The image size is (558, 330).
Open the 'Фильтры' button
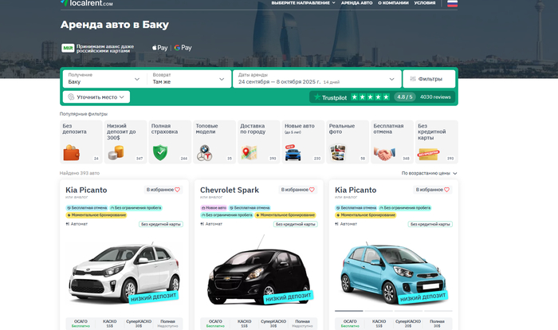pos(430,79)
